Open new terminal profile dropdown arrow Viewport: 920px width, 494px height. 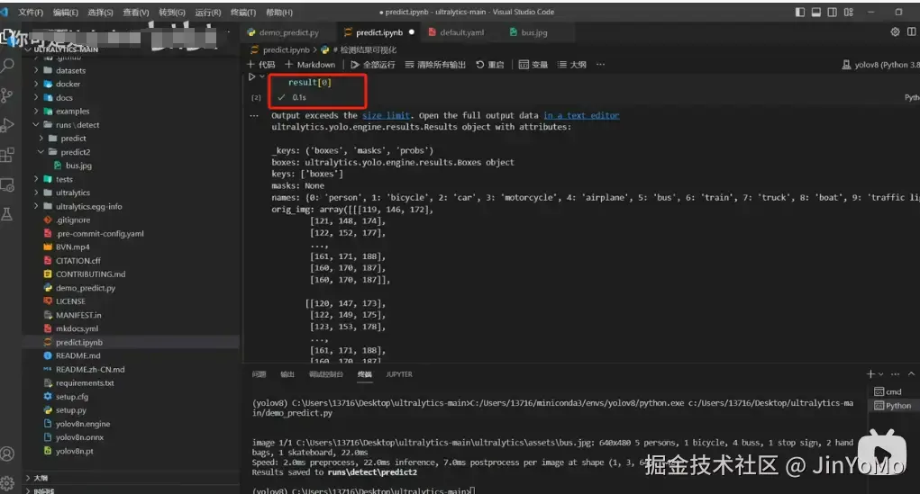[880, 373]
